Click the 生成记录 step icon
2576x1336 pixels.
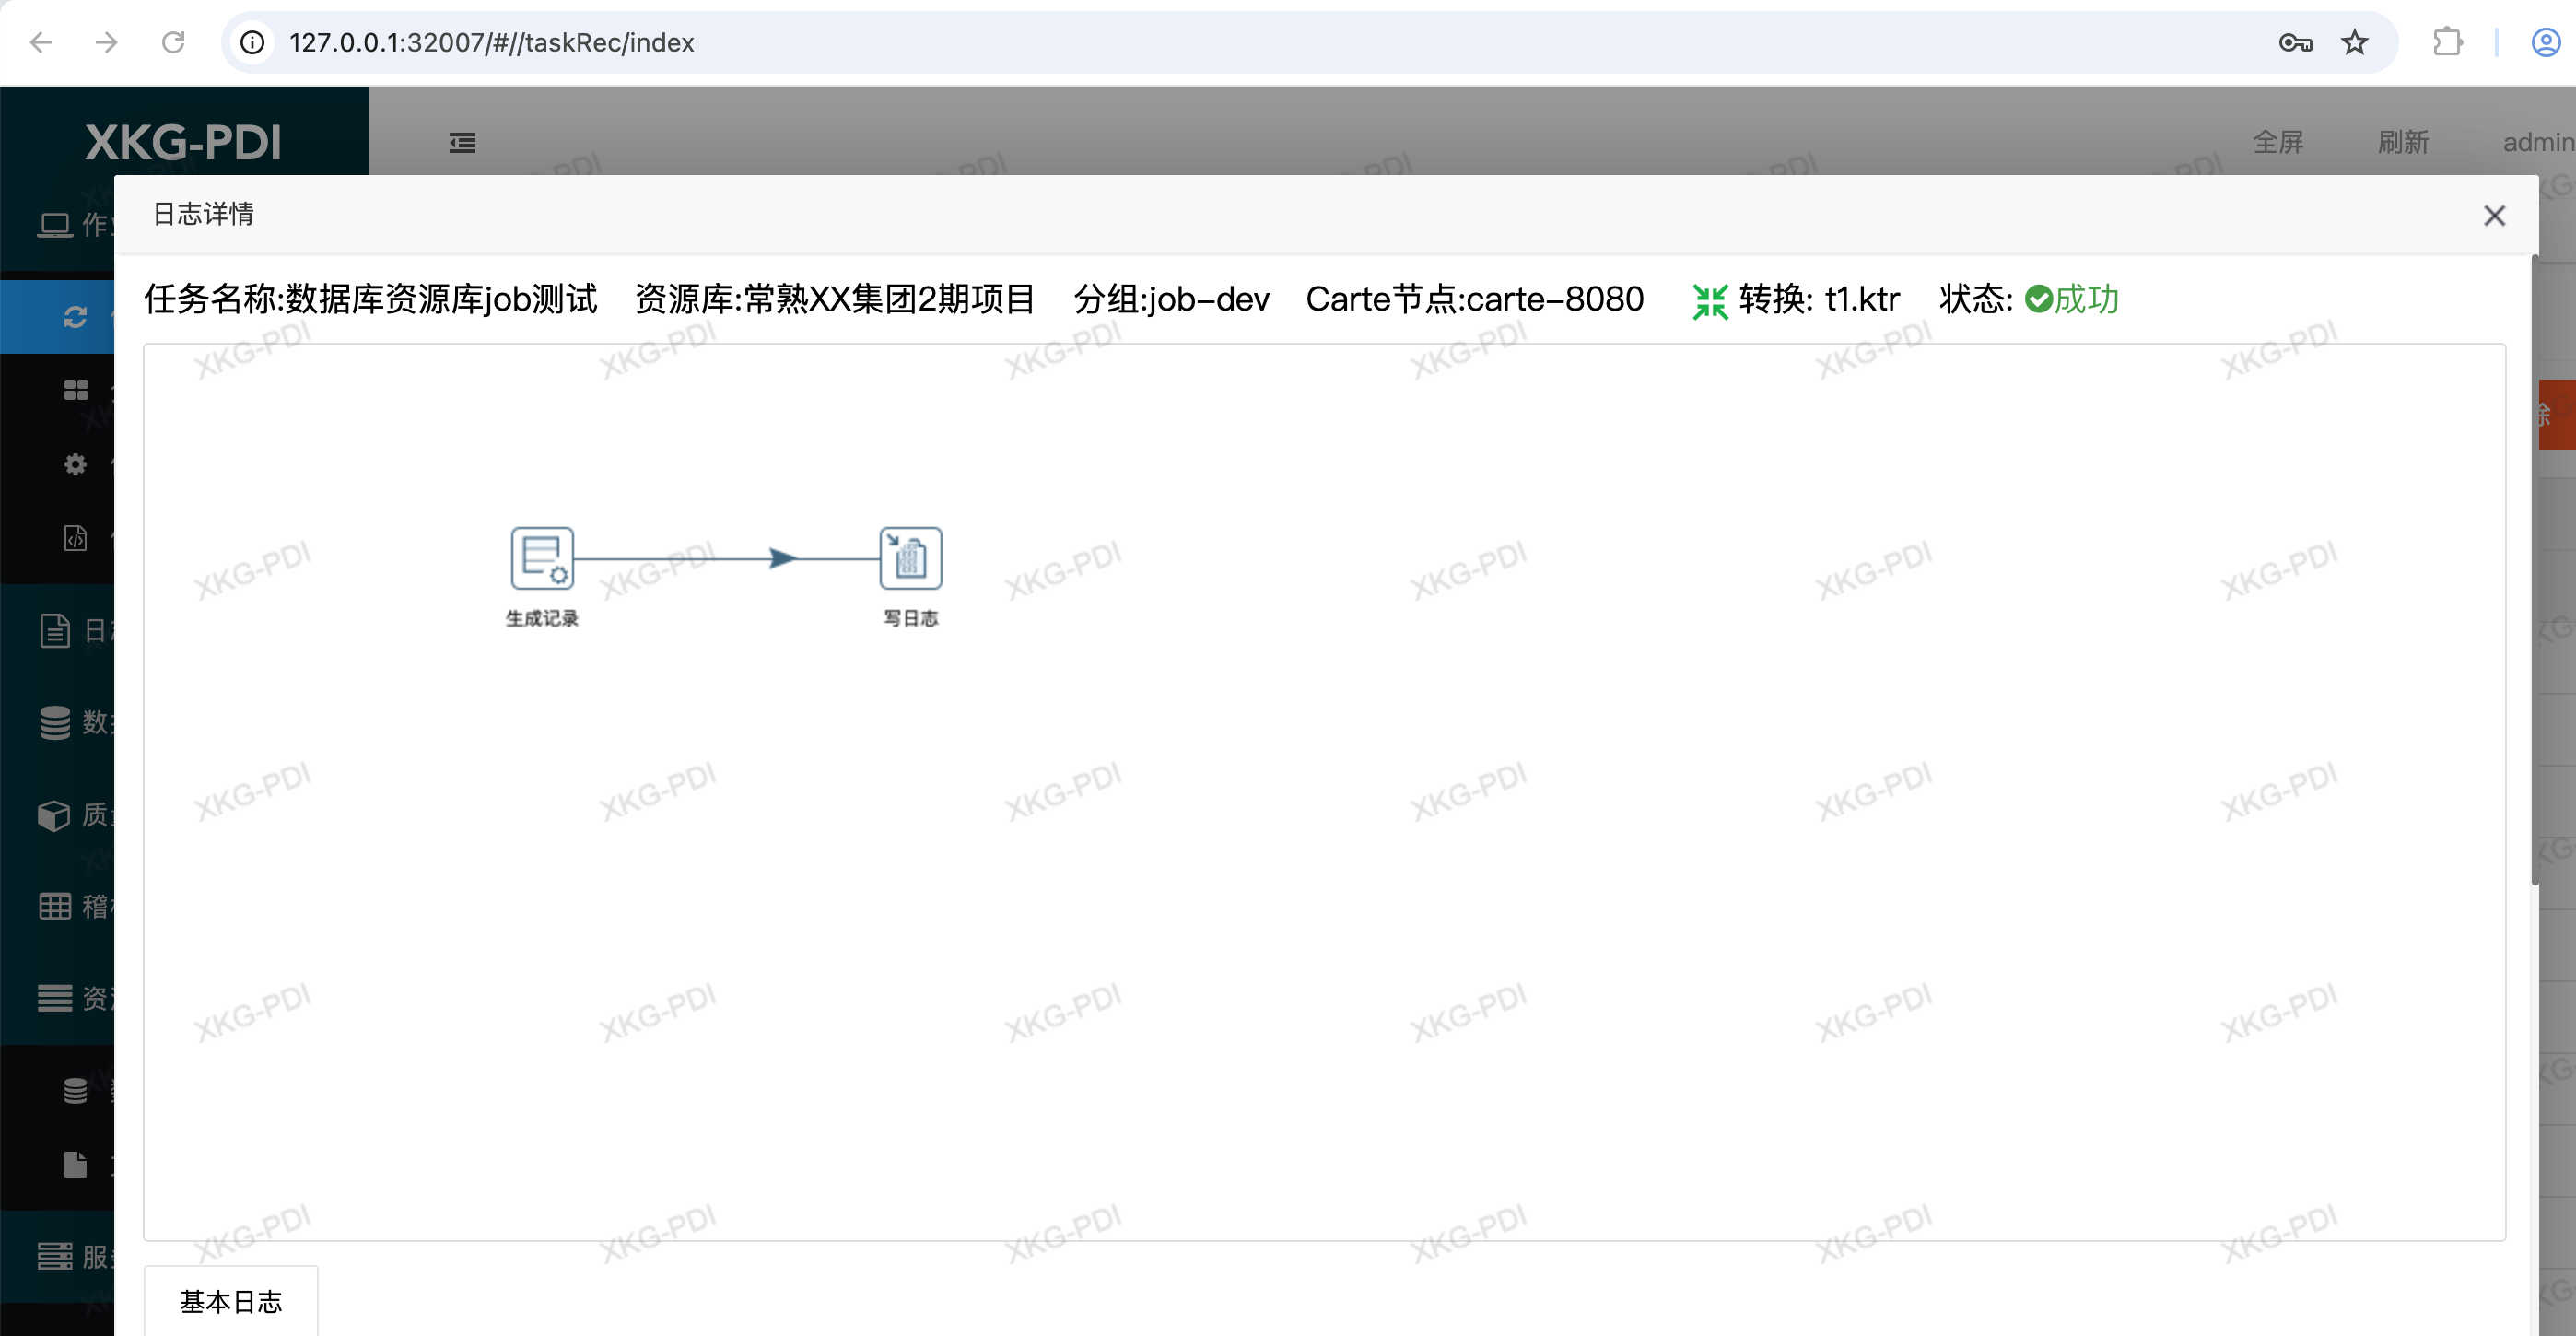542,558
